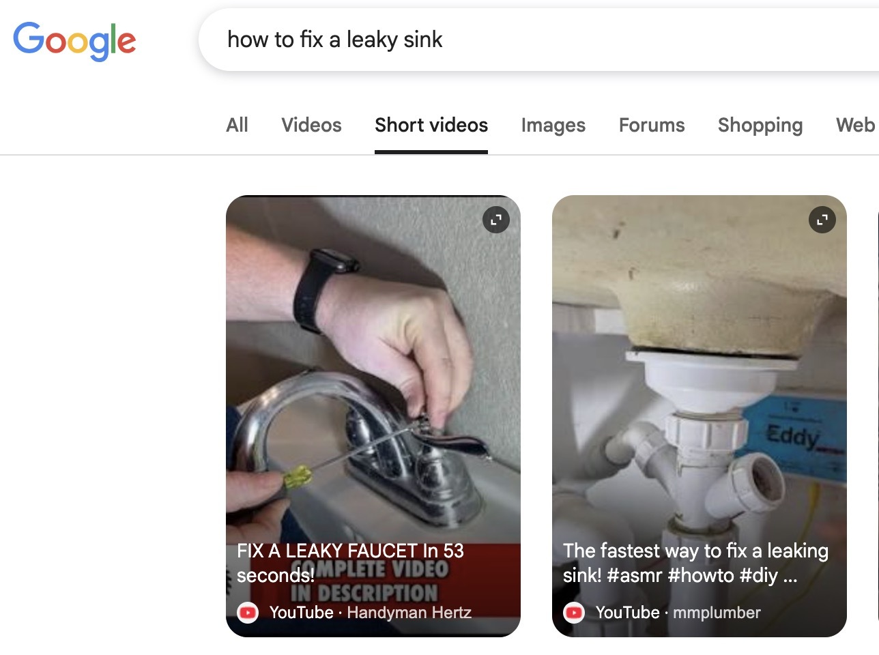Click YouTube icon beside mmplumber
The height and width of the screenshot is (655, 879).
574,613
